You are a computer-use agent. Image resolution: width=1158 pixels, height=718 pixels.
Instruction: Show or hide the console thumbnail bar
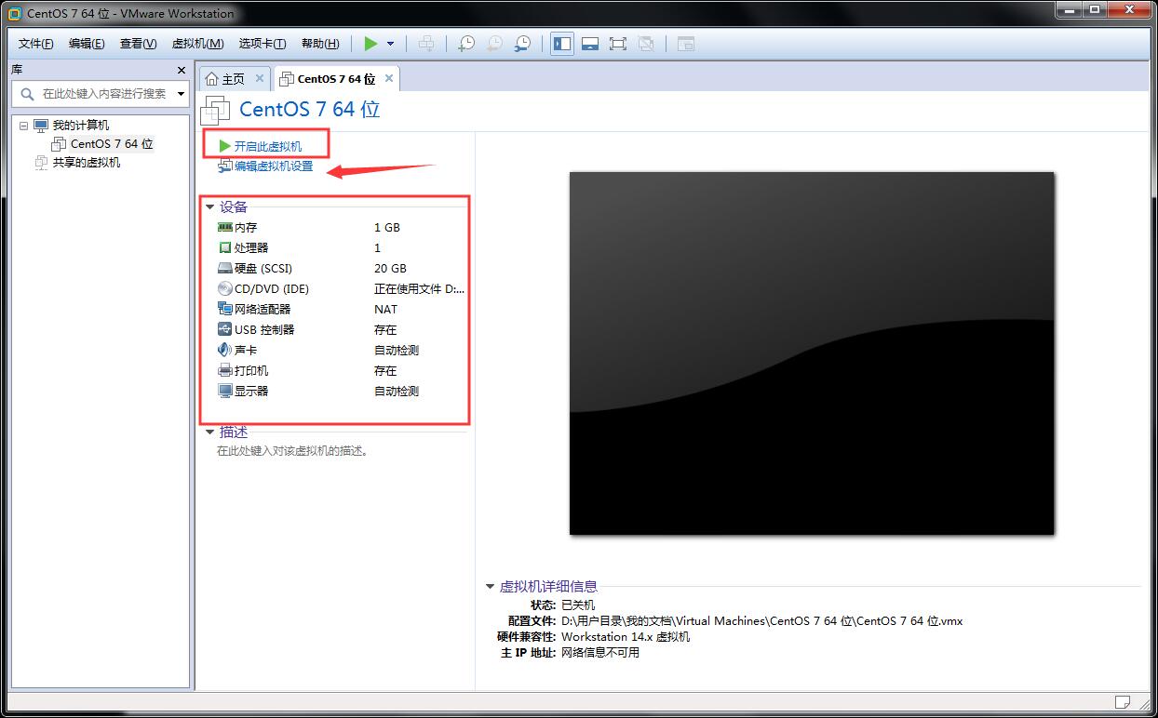point(590,43)
